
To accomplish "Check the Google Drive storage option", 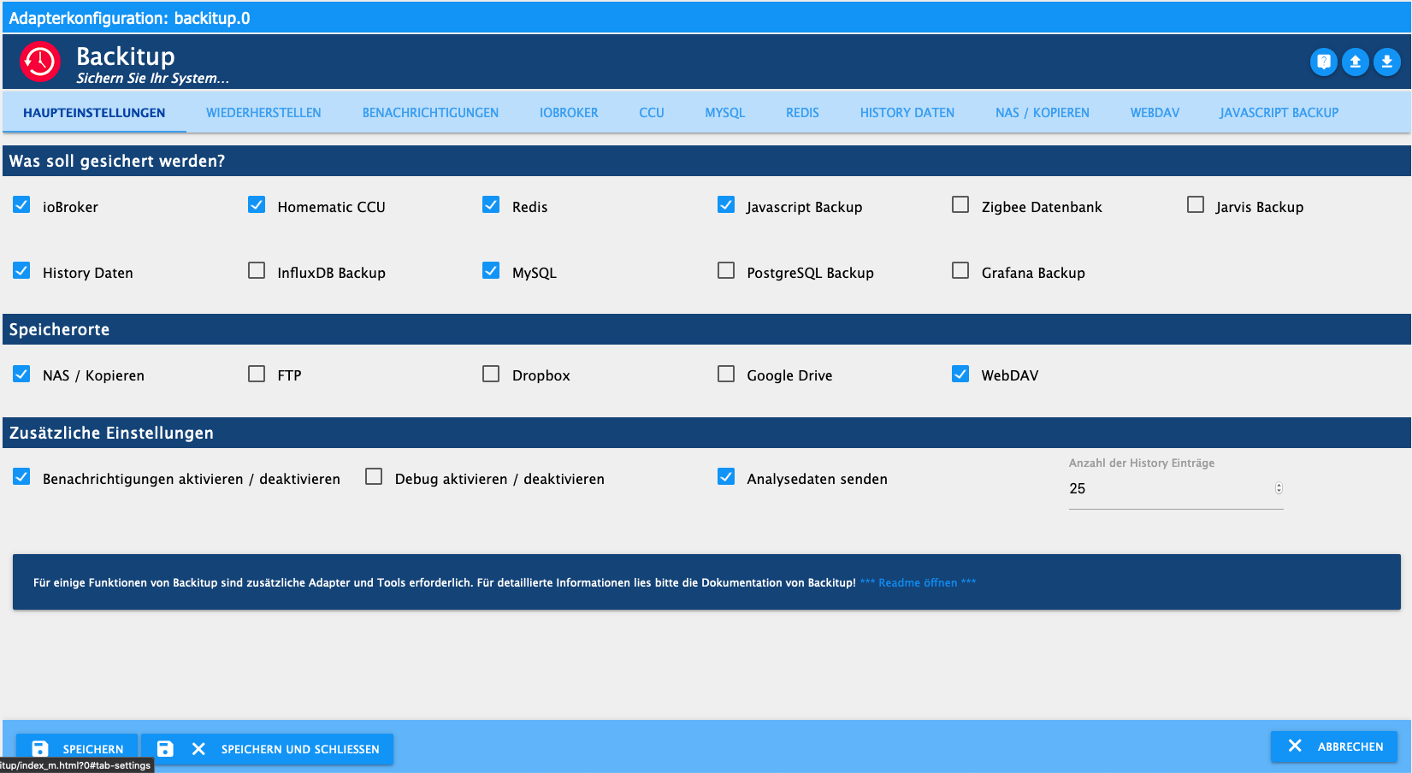I will click(726, 374).
